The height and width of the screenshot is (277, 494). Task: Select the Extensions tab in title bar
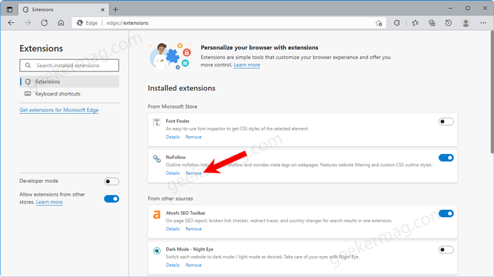click(64, 10)
